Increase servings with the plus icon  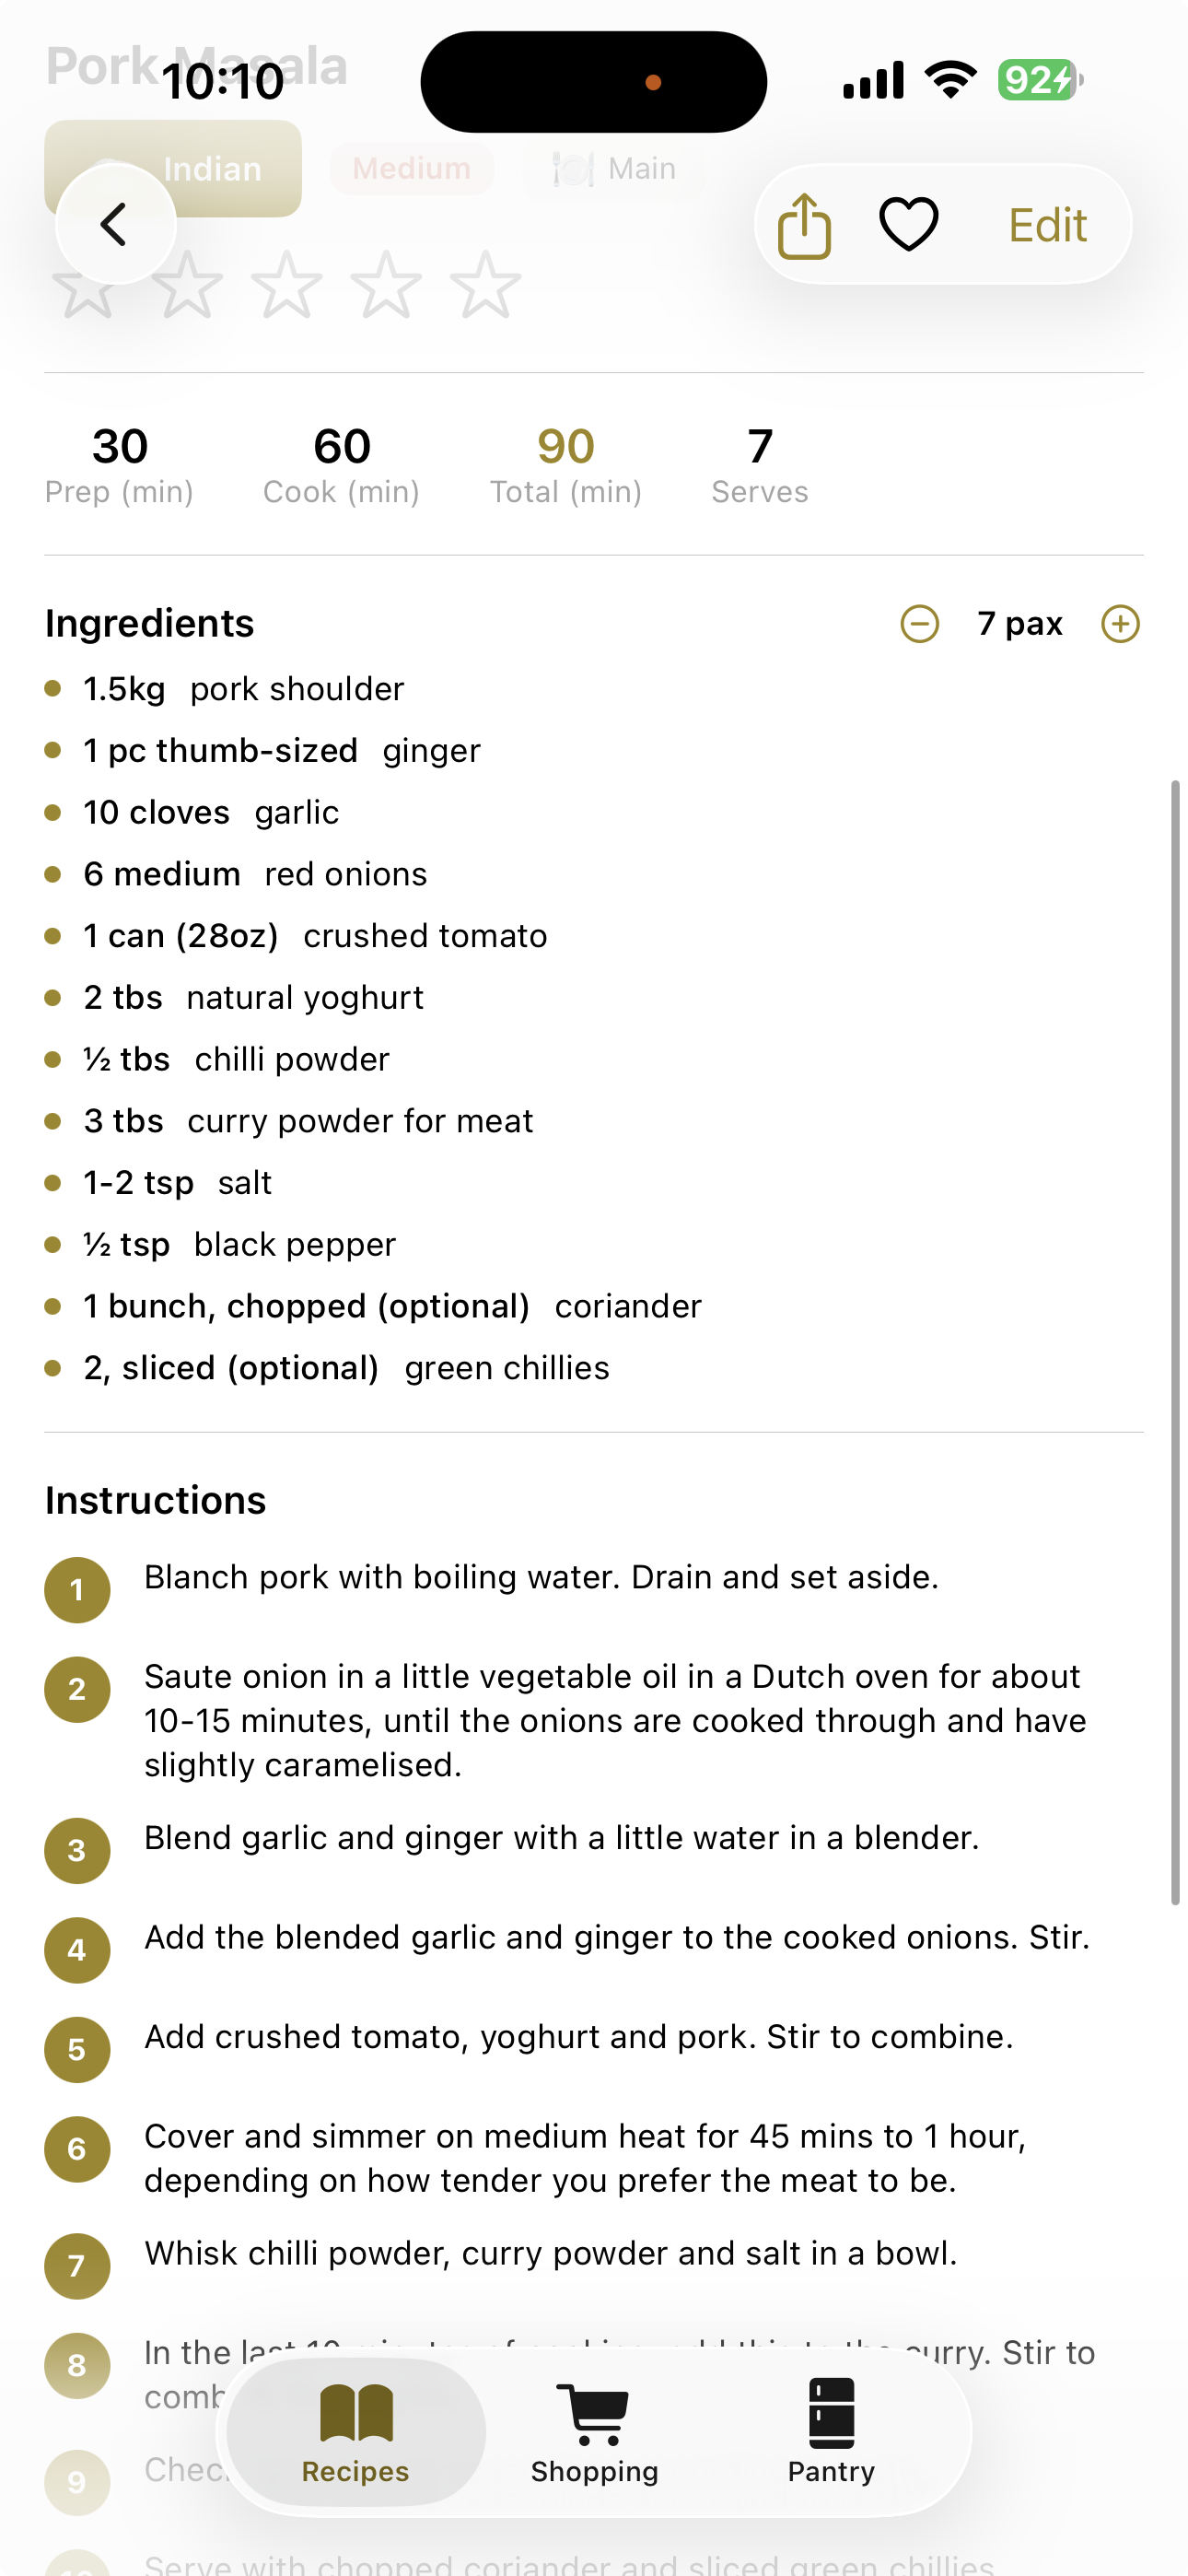1121,622
